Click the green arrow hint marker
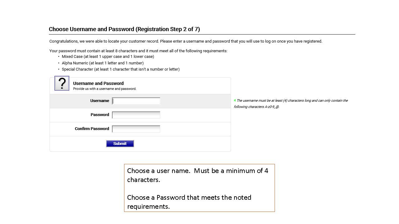Image resolution: width=399 pixels, height=224 pixels. tap(234, 100)
